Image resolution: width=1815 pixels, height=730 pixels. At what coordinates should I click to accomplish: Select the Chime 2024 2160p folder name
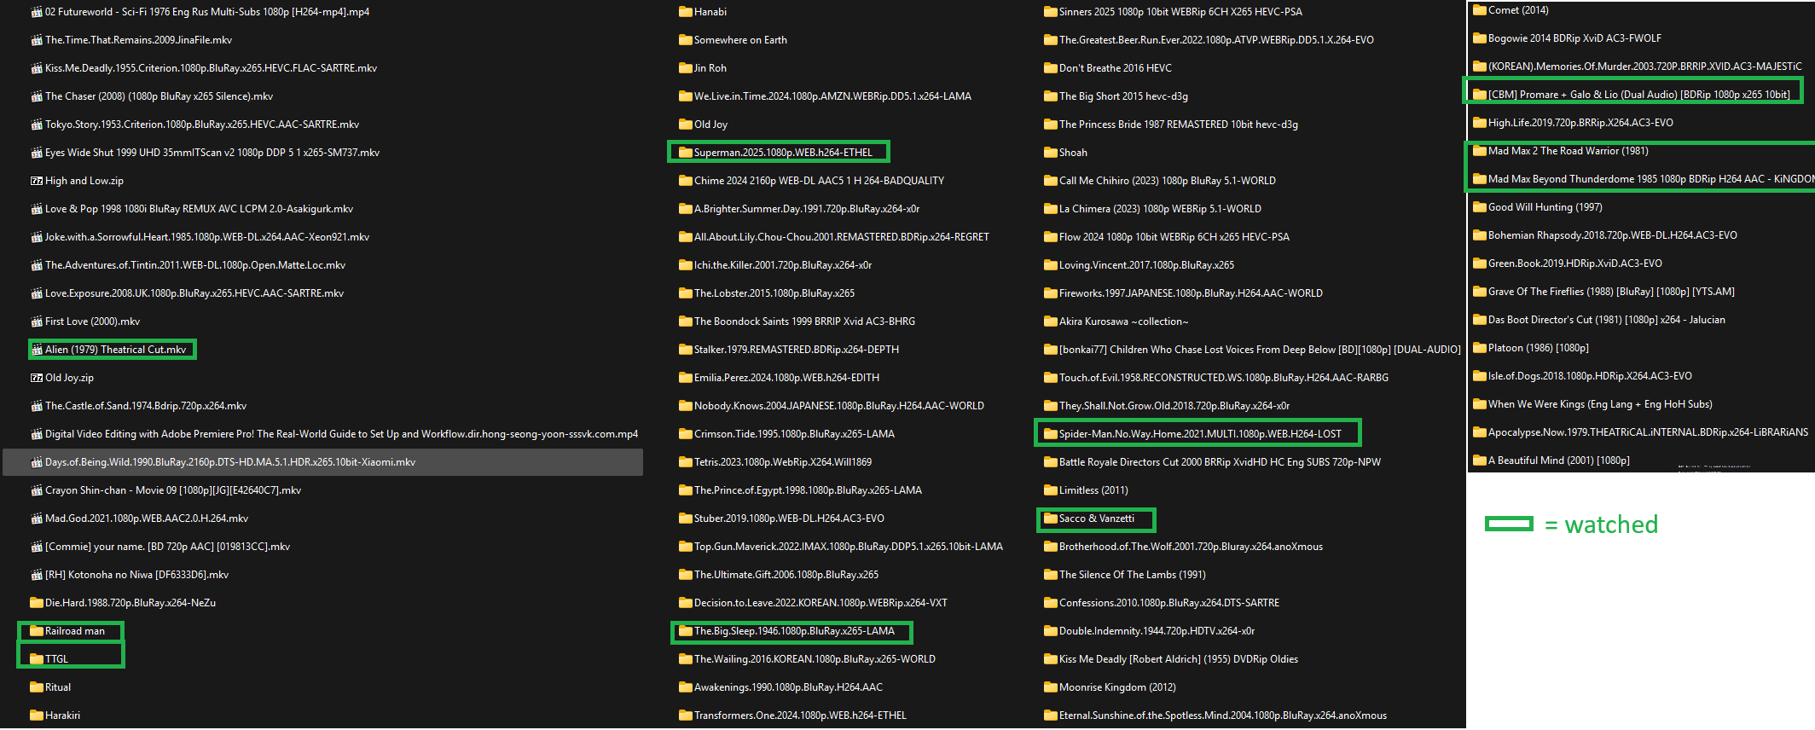click(819, 181)
